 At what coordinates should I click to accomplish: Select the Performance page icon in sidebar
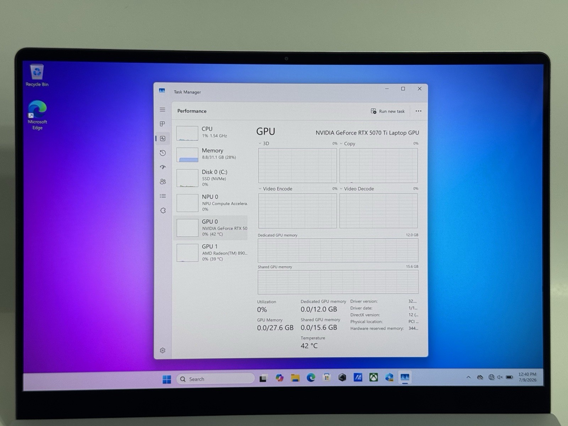[x=163, y=138]
